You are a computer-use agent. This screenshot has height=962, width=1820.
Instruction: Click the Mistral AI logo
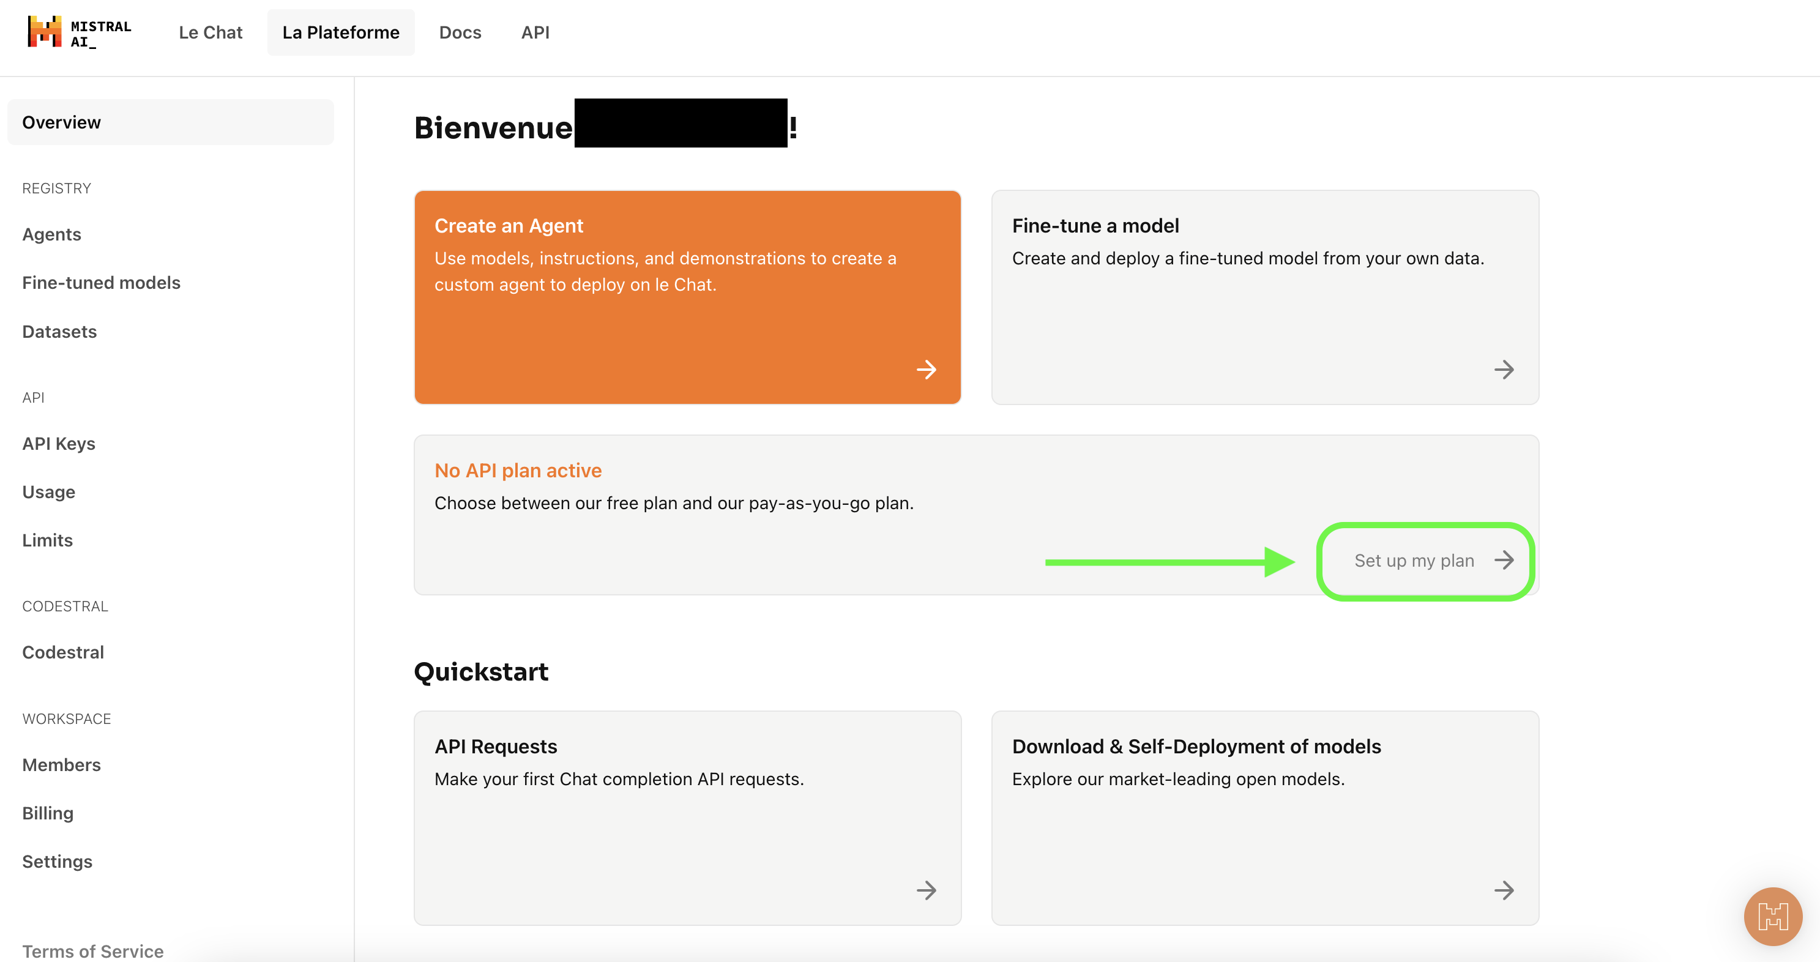[x=79, y=32]
